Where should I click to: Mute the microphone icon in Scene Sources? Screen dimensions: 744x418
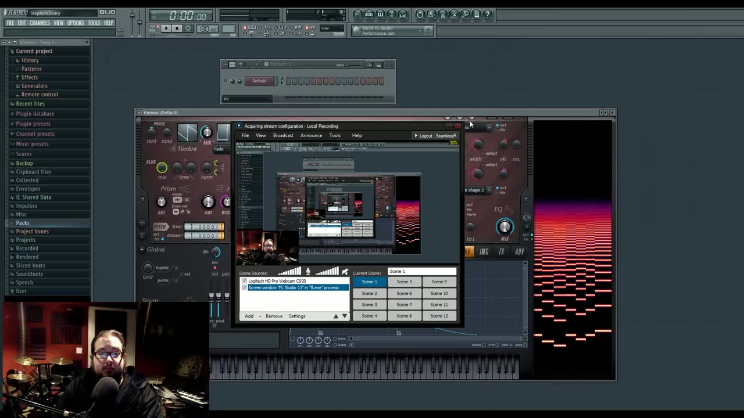tap(308, 271)
